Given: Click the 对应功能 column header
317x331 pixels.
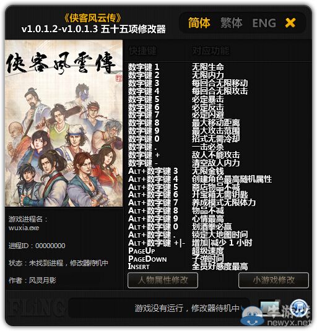Looking at the screenshot, I should (x=211, y=51).
